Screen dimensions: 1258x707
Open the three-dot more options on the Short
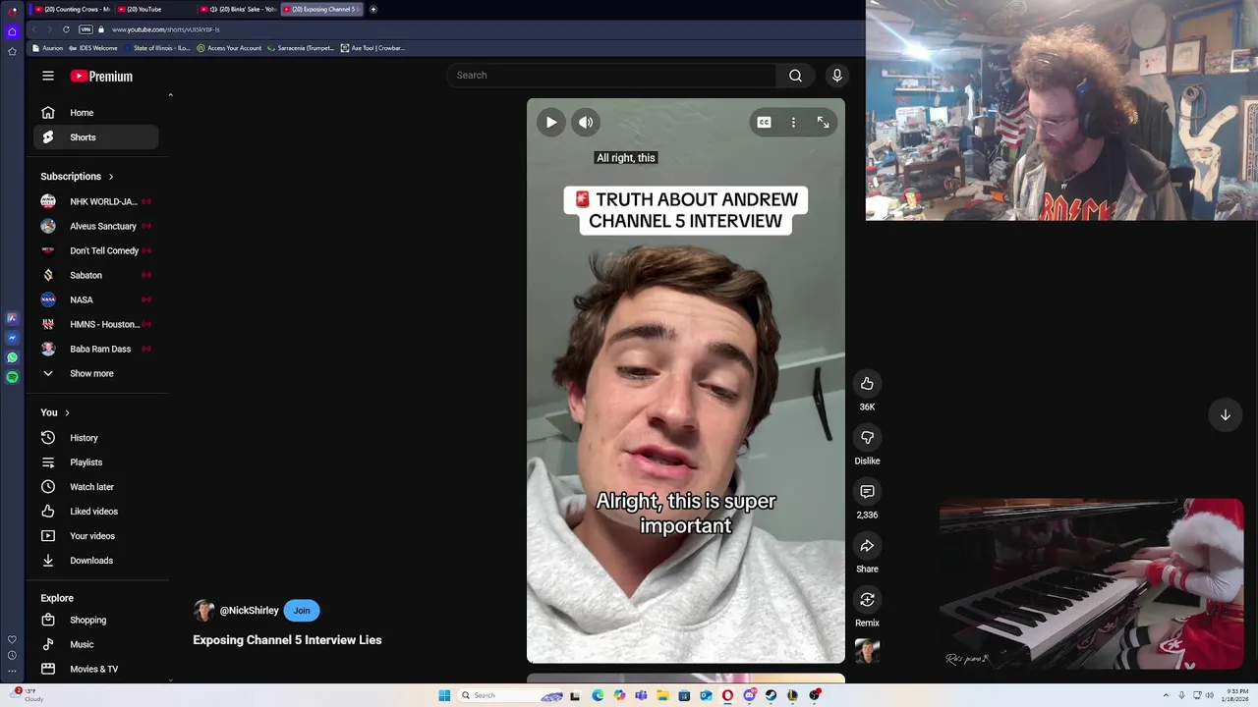[x=793, y=123]
